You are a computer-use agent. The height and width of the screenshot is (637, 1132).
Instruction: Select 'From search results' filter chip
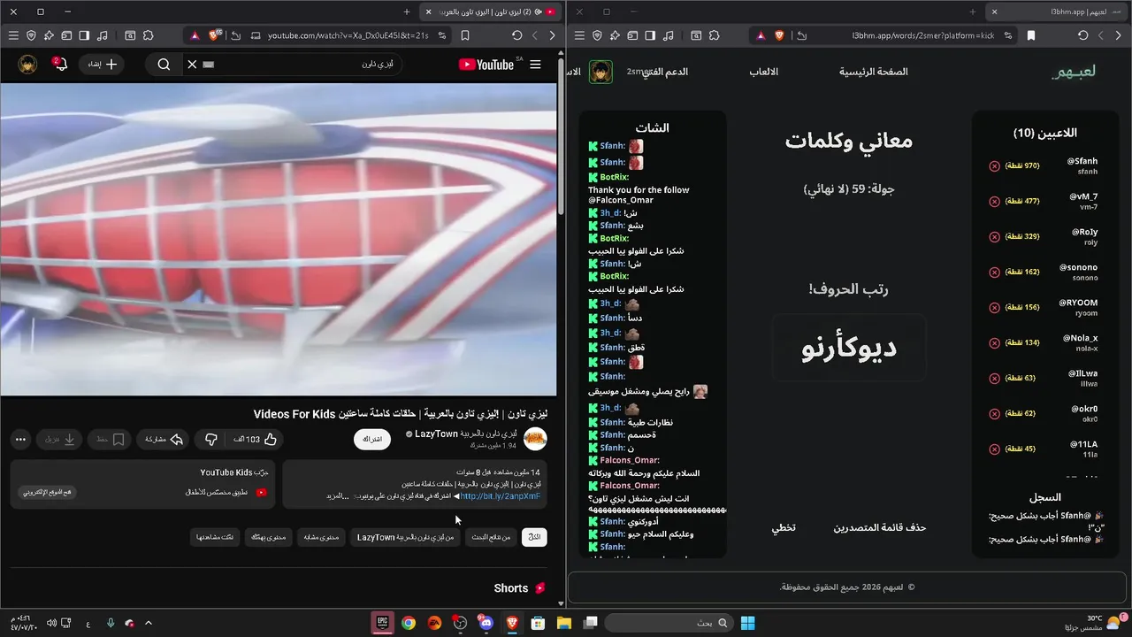[492, 537]
